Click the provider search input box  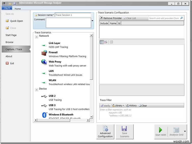tap(166, 18)
